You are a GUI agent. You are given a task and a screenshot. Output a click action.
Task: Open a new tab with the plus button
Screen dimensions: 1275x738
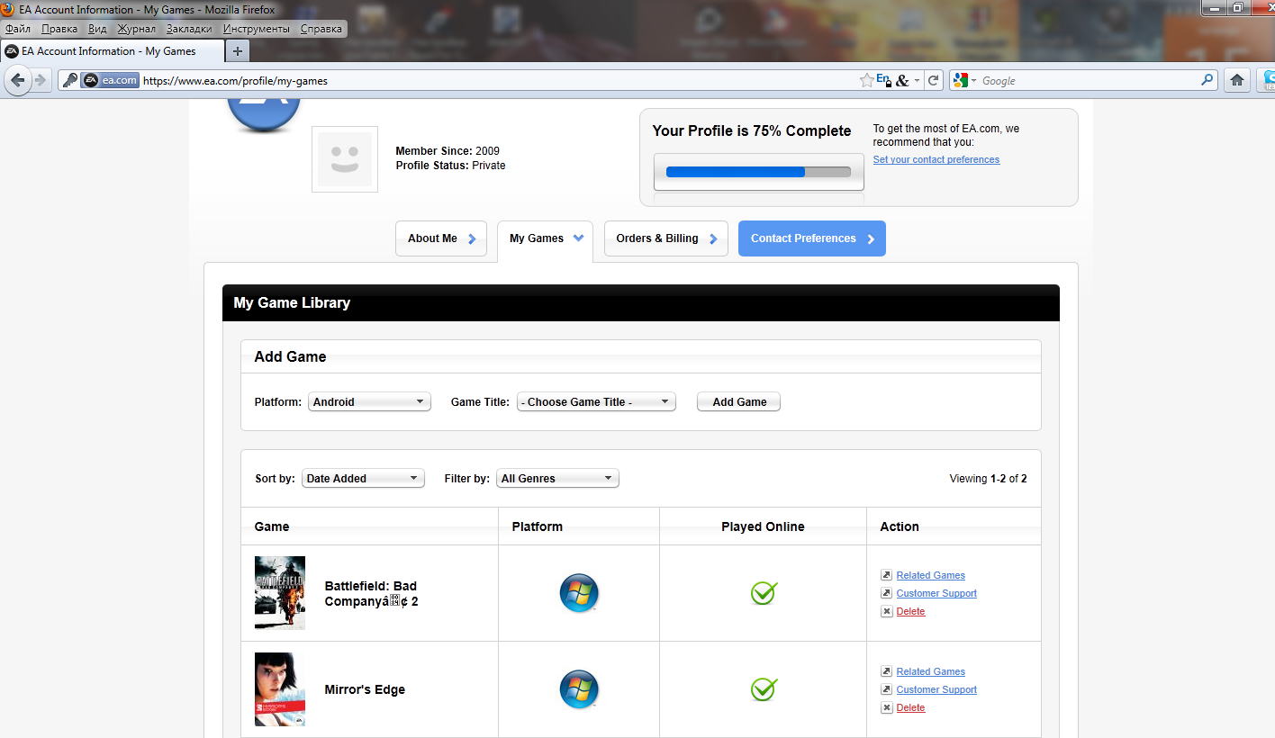237,51
